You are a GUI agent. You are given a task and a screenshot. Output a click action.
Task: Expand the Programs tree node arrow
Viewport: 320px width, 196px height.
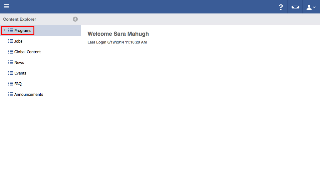tap(4, 30)
